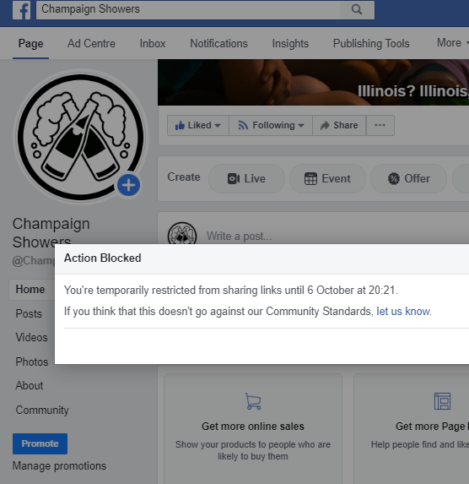469x484 pixels.
Task: Open the Publishing Tools tab
Action: 371,44
